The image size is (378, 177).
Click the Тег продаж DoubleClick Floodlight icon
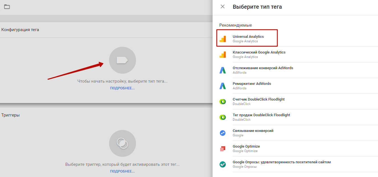click(x=223, y=117)
